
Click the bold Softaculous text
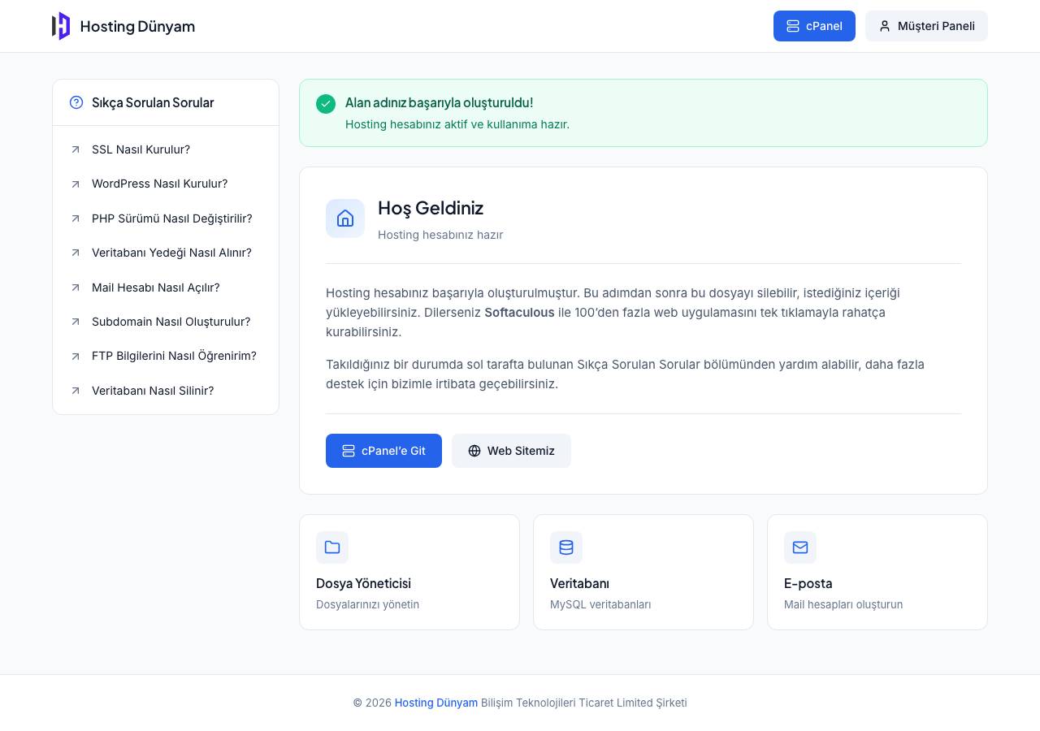519,313
